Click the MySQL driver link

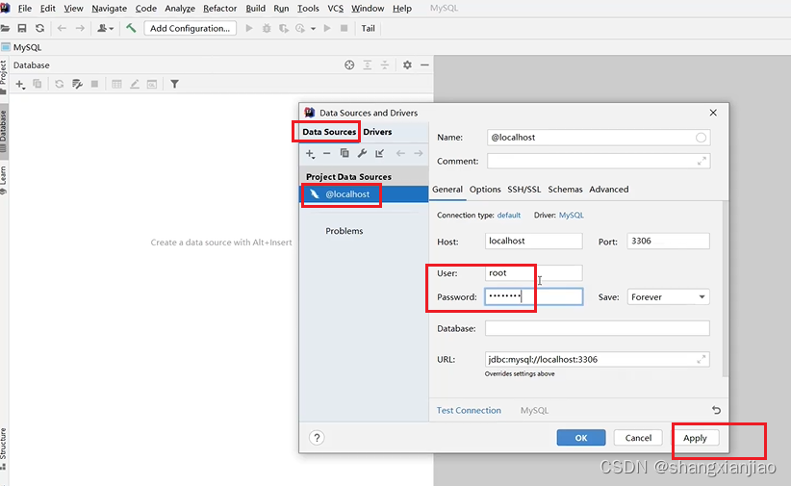571,215
